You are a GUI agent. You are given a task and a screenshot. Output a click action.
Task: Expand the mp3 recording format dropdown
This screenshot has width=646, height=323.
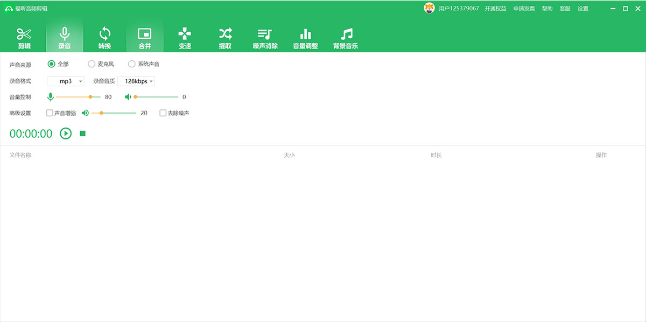[66, 81]
